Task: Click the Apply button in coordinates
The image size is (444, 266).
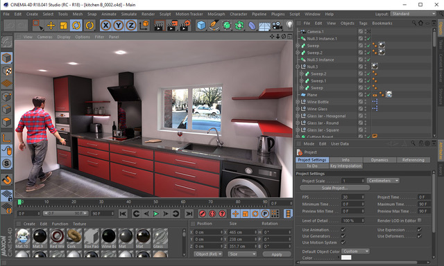Action: [x=277, y=254]
